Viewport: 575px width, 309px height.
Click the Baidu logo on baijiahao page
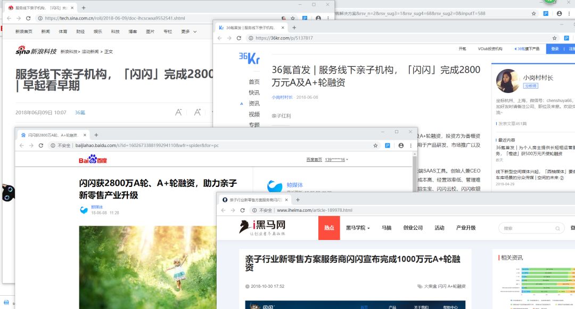click(93, 159)
